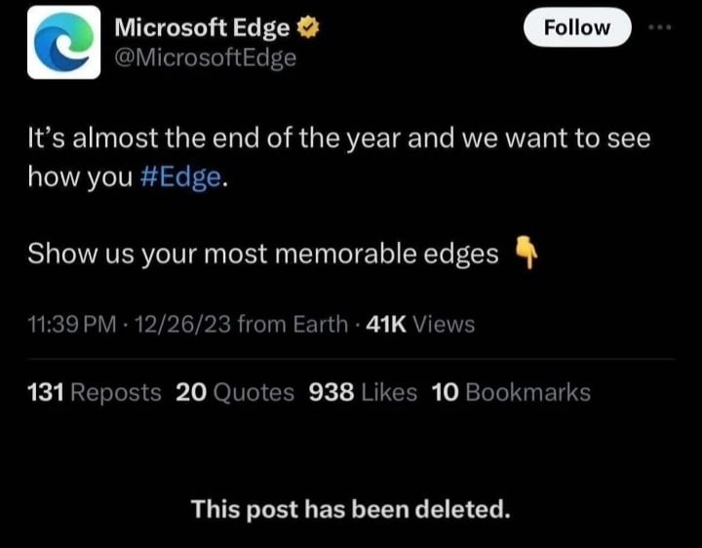Screen dimensions: 702x548
Task: Click the @MicrosoftEdge handle
Action: [205, 58]
